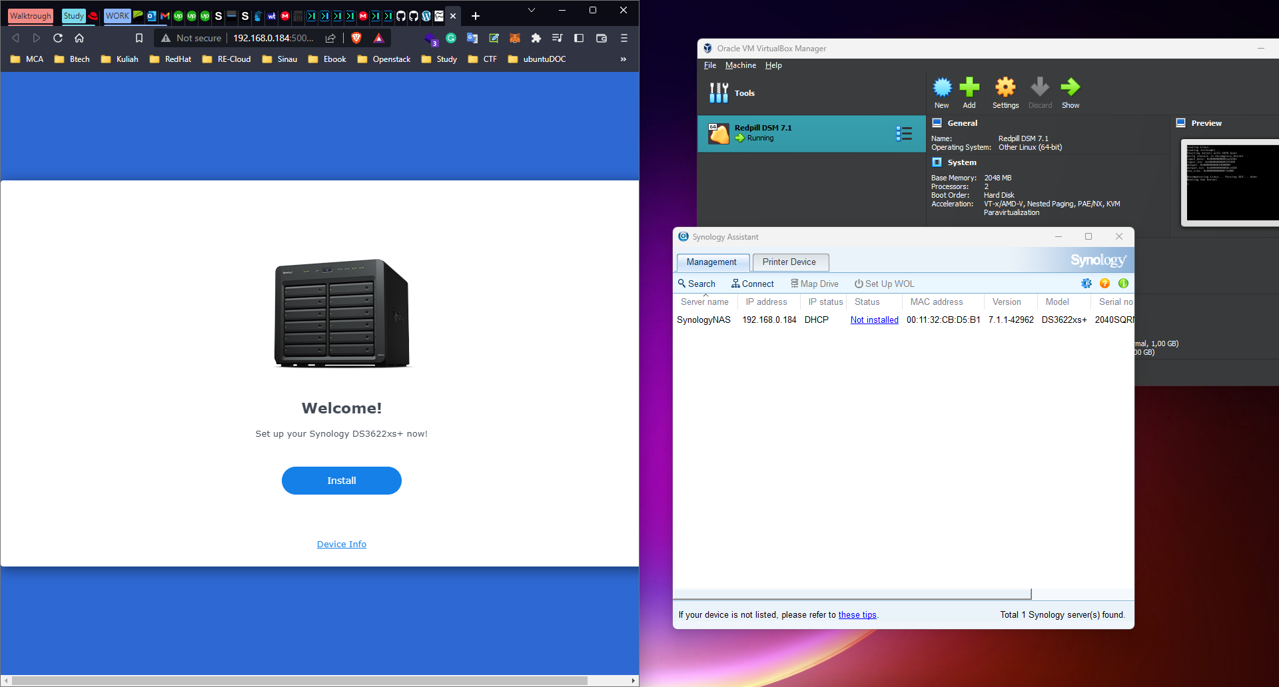Screen dimensions: 1279x687
Task: Open Synology Assistant settings gear icon
Action: point(1086,284)
